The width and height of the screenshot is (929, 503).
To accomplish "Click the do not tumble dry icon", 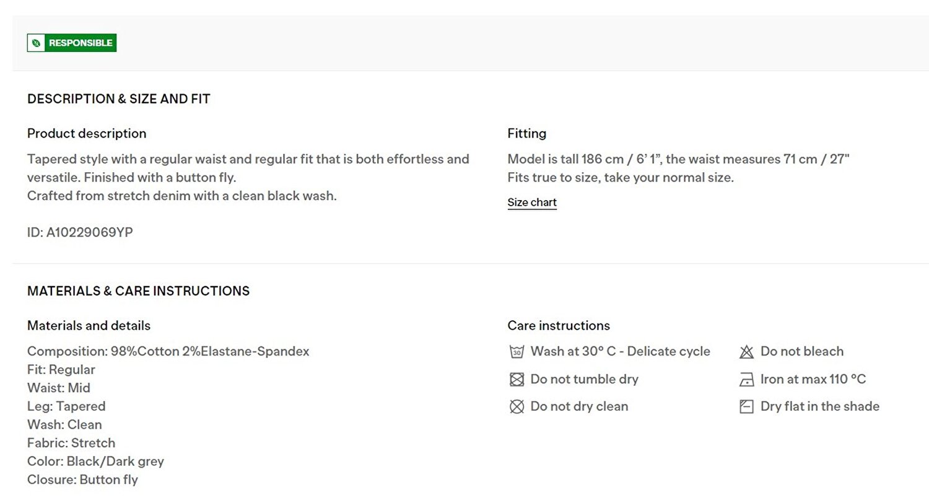I will pos(517,380).
